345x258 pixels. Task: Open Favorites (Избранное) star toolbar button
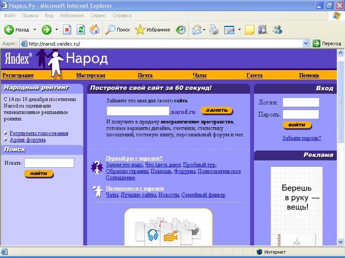click(153, 30)
